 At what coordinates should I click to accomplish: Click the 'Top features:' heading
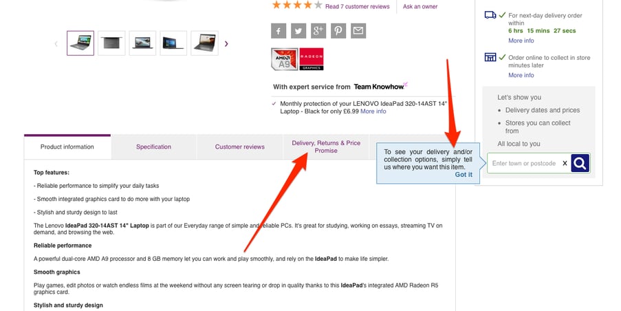point(52,172)
